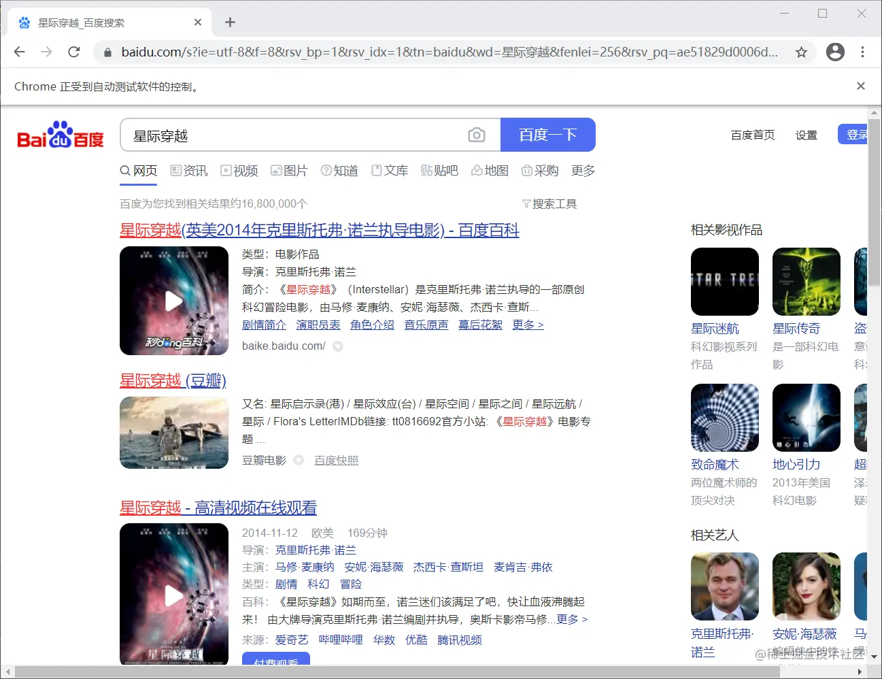The image size is (882, 679).
Task: Open 更多 search categories
Action: tap(583, 170)
